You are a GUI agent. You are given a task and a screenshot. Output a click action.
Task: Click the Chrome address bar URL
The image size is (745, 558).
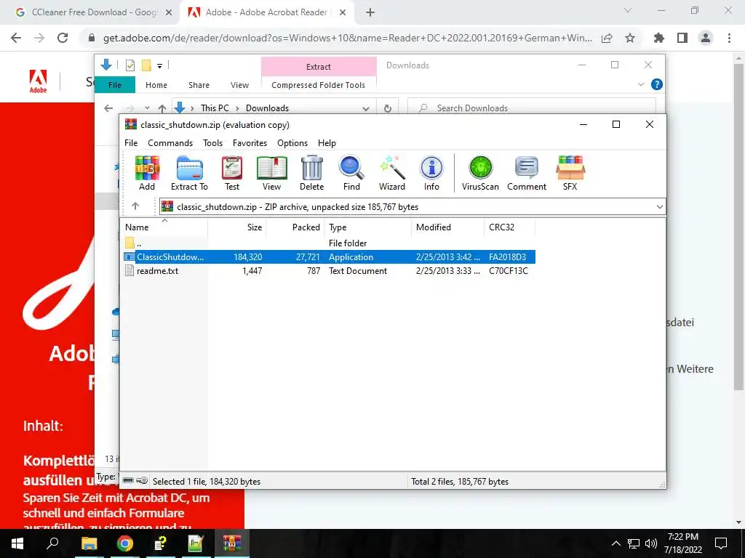point(347,38)
